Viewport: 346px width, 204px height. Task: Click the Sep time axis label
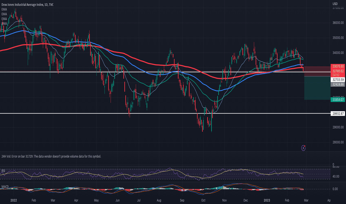(x=182, y=200)
